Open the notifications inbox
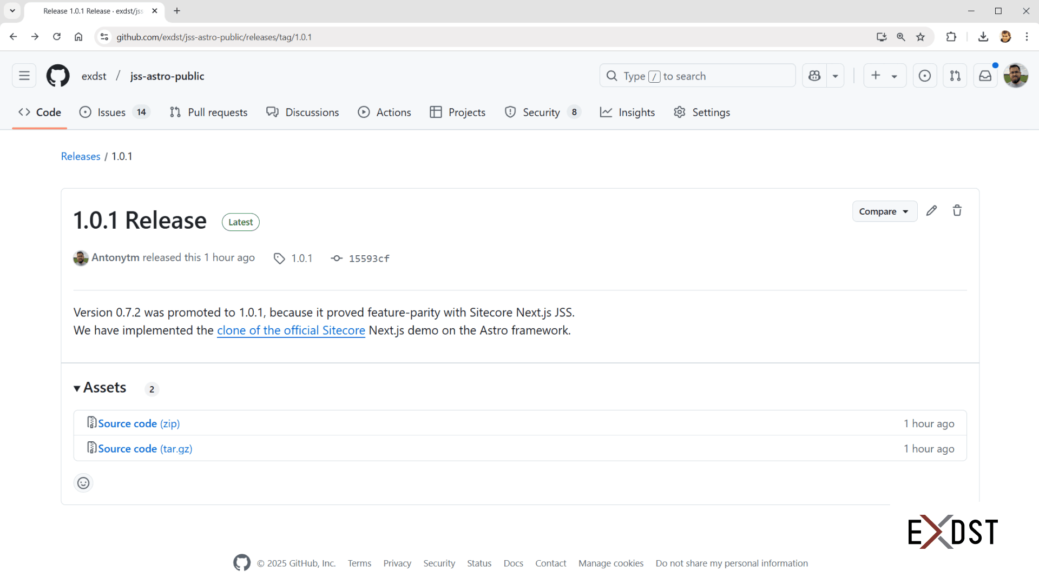The width and height of the screenshot is (1039, 584). click(985, 76)
